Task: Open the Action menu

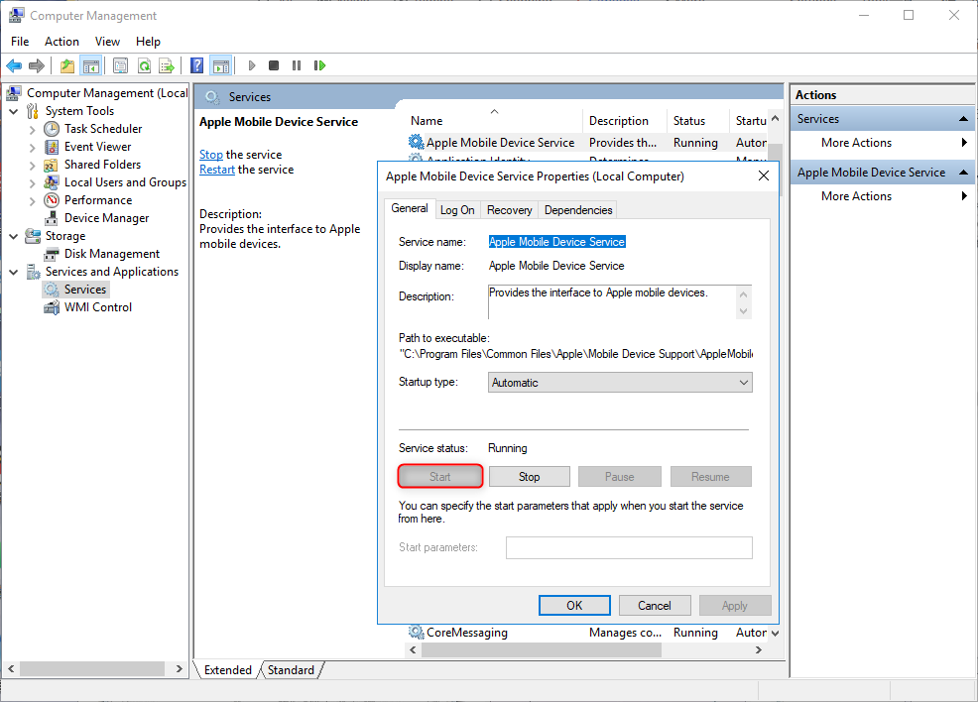Action: pos(61,41)
